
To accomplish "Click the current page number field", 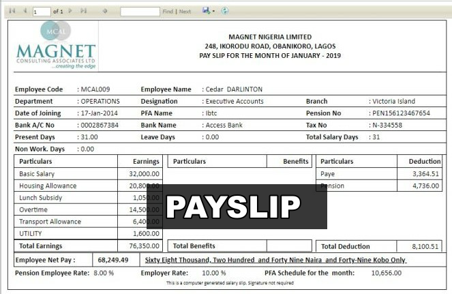I will 42,12.
